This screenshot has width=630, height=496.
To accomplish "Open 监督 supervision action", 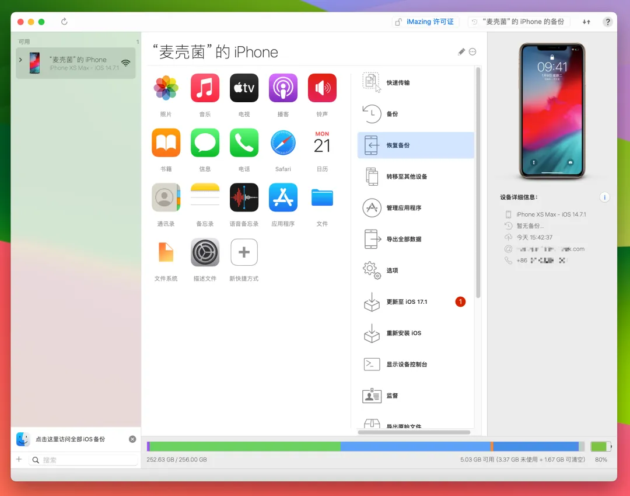I will click(415, 396).
